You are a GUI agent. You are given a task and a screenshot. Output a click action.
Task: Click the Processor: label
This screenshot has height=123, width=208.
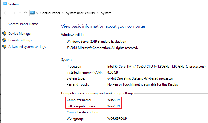[74, 67]
